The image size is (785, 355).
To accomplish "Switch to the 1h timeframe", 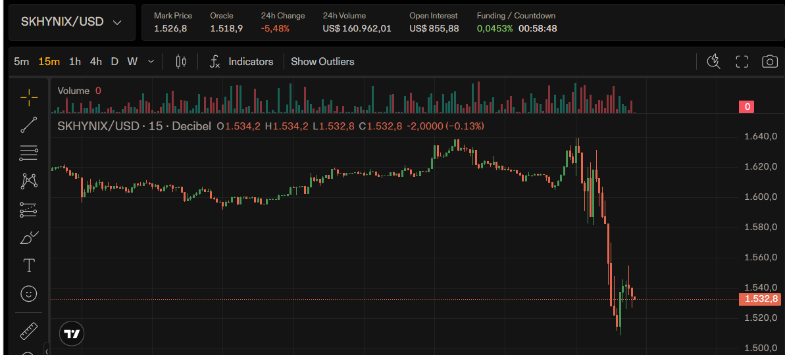I will 75,62.
